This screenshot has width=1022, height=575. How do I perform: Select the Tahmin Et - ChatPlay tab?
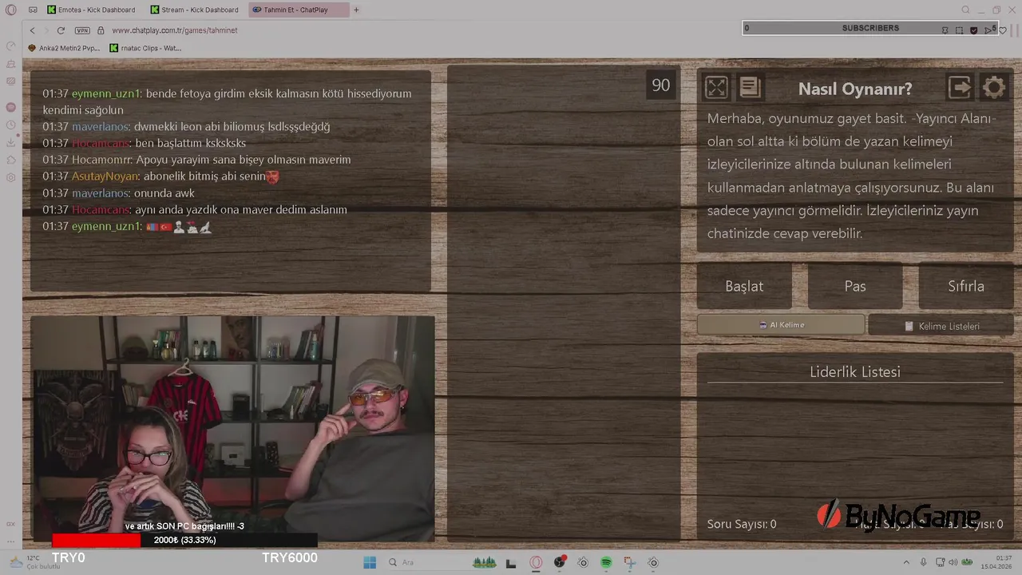tap(297, 10)
